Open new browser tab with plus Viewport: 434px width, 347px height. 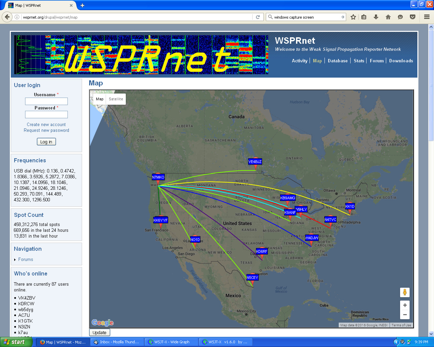click(x=82, y=5)
